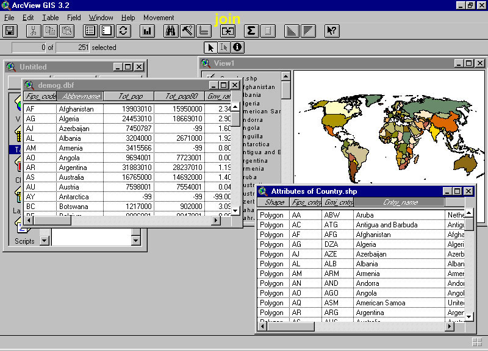Click the Create Chart icon
The image size is (488, 351).
tap(146, 30)
